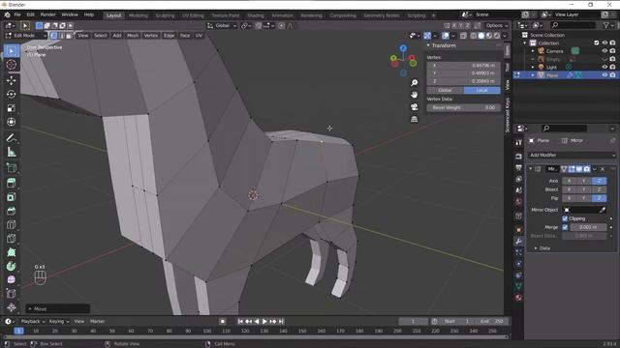Screen dimensions: 620x348
Task: Click the pan hand icon in viewport
Action: tap(414, 95)
